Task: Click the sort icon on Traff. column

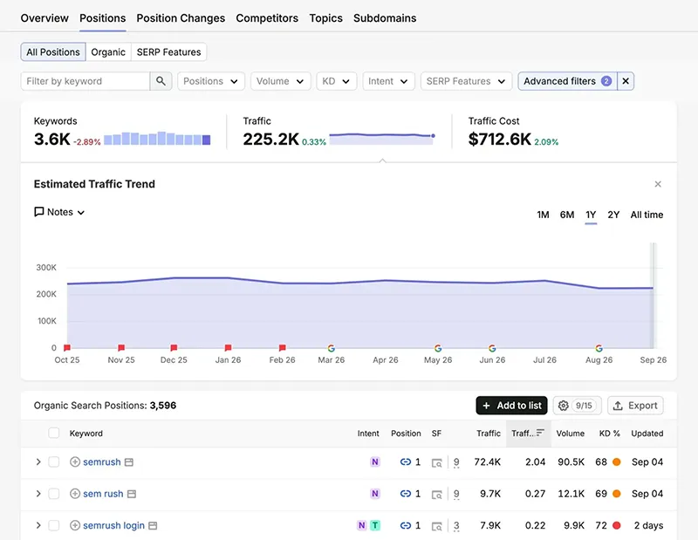Action: pyautogui.click(x=540, y=433)
